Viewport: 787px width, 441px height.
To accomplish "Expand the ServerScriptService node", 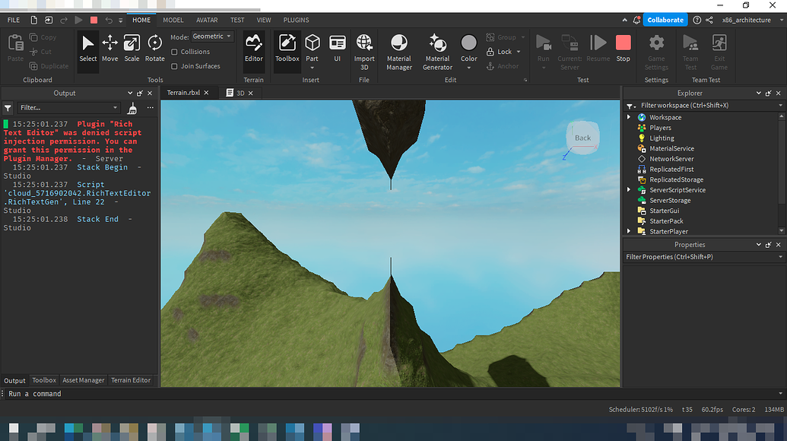I will (628, 189).
